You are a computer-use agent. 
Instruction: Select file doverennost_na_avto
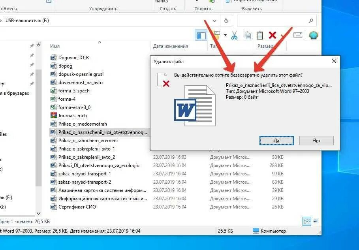(x=80, y=83)
